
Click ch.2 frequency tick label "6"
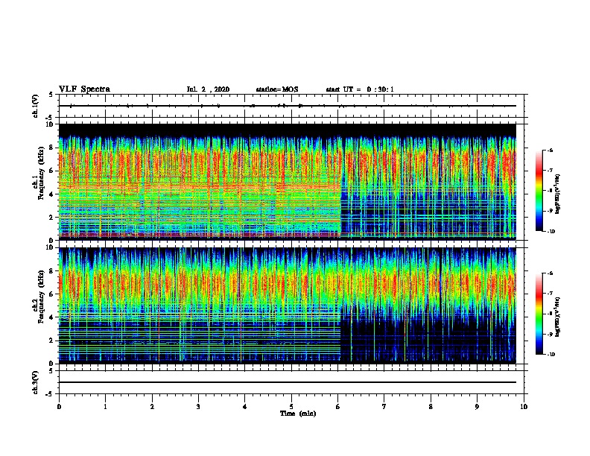click(x=51, y=294)
